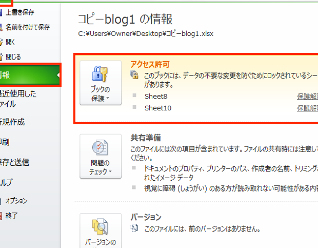Image resolution: width=318 pixels, height=248 pixels.
Task: Open the 問題のチェック dropdown
Action: point(101,156)
